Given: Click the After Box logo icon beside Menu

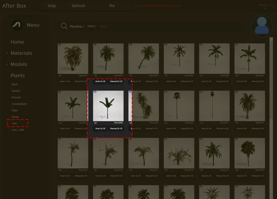Looking at the screenshot, I should (16, 25).
